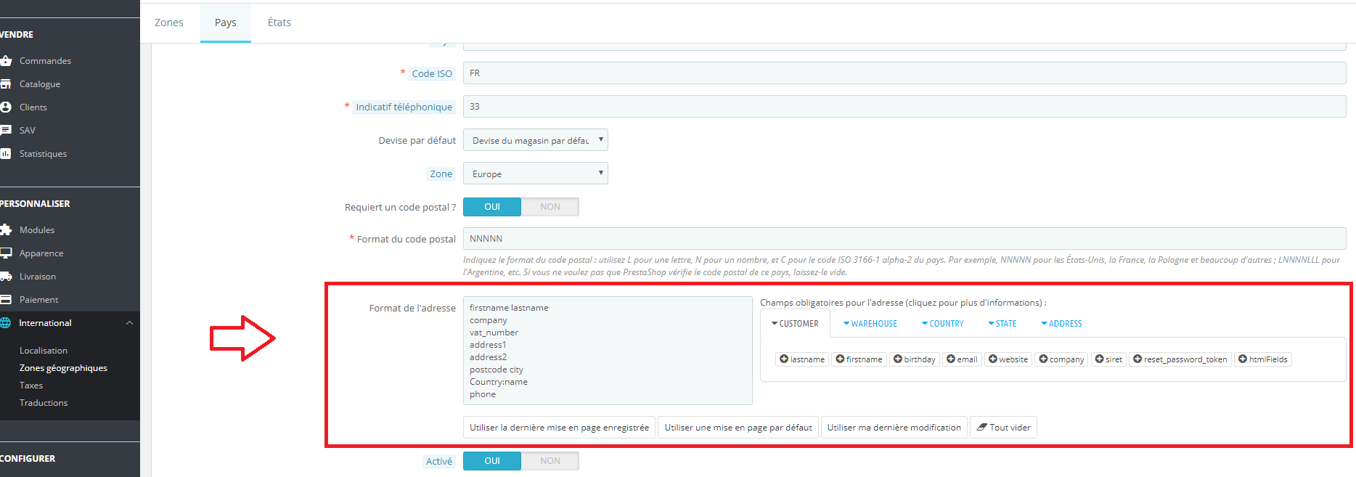Click plus icon next to reset_password_token
This screenshot has width=1356, height=477.
coord(1138,359)
